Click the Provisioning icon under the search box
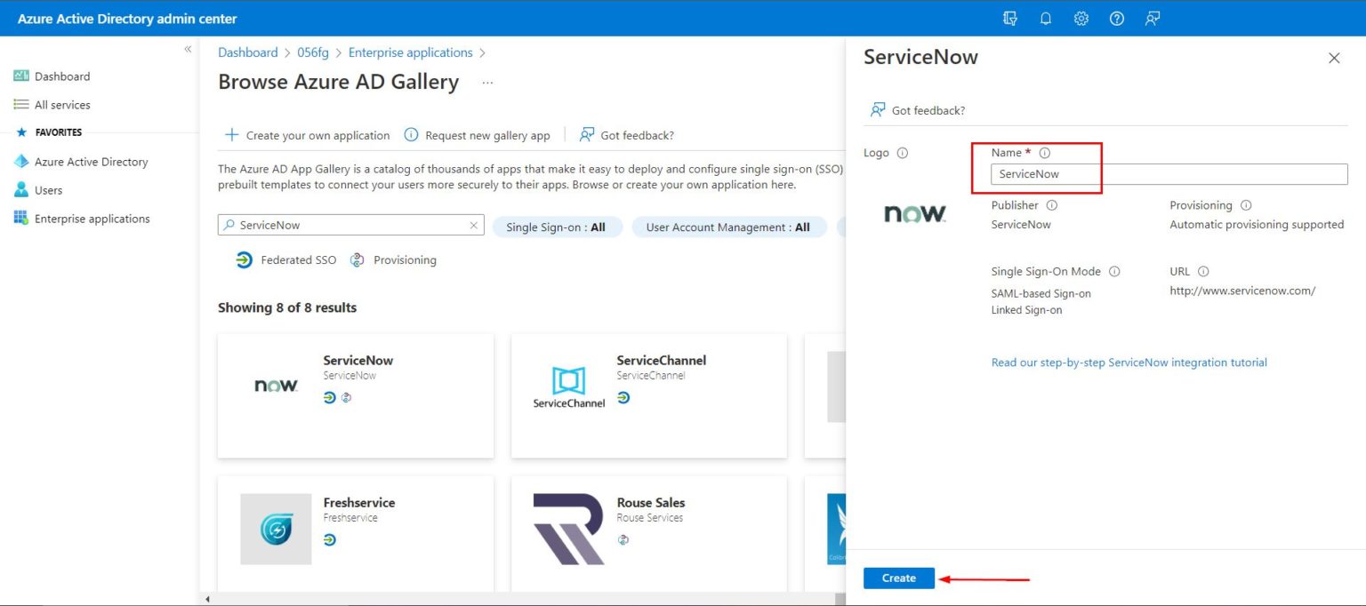Viewport: 1366px width, 606px height. tap(358, 259)
